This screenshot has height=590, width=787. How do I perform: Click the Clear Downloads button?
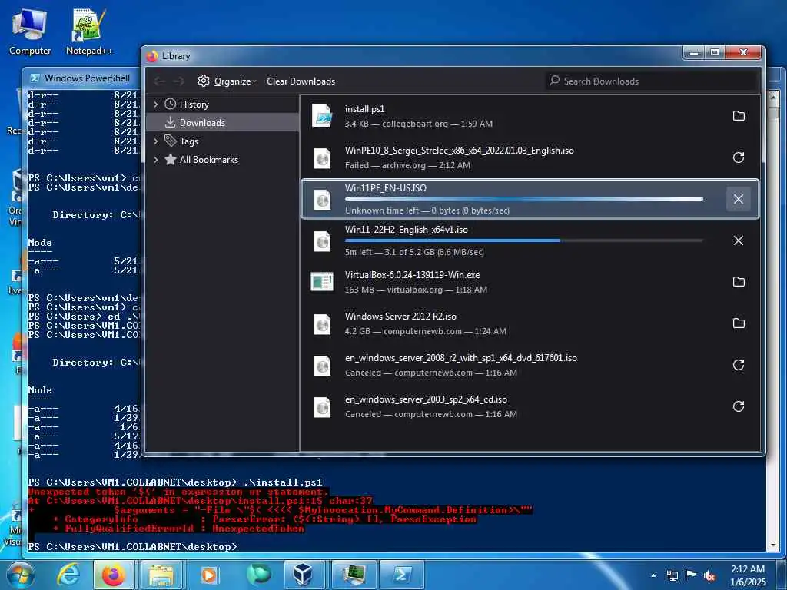click(301, 81)
